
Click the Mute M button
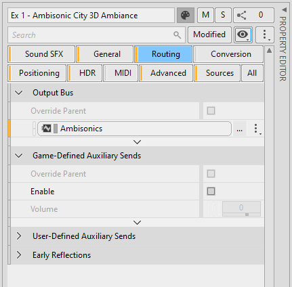[x=205, y=15]
